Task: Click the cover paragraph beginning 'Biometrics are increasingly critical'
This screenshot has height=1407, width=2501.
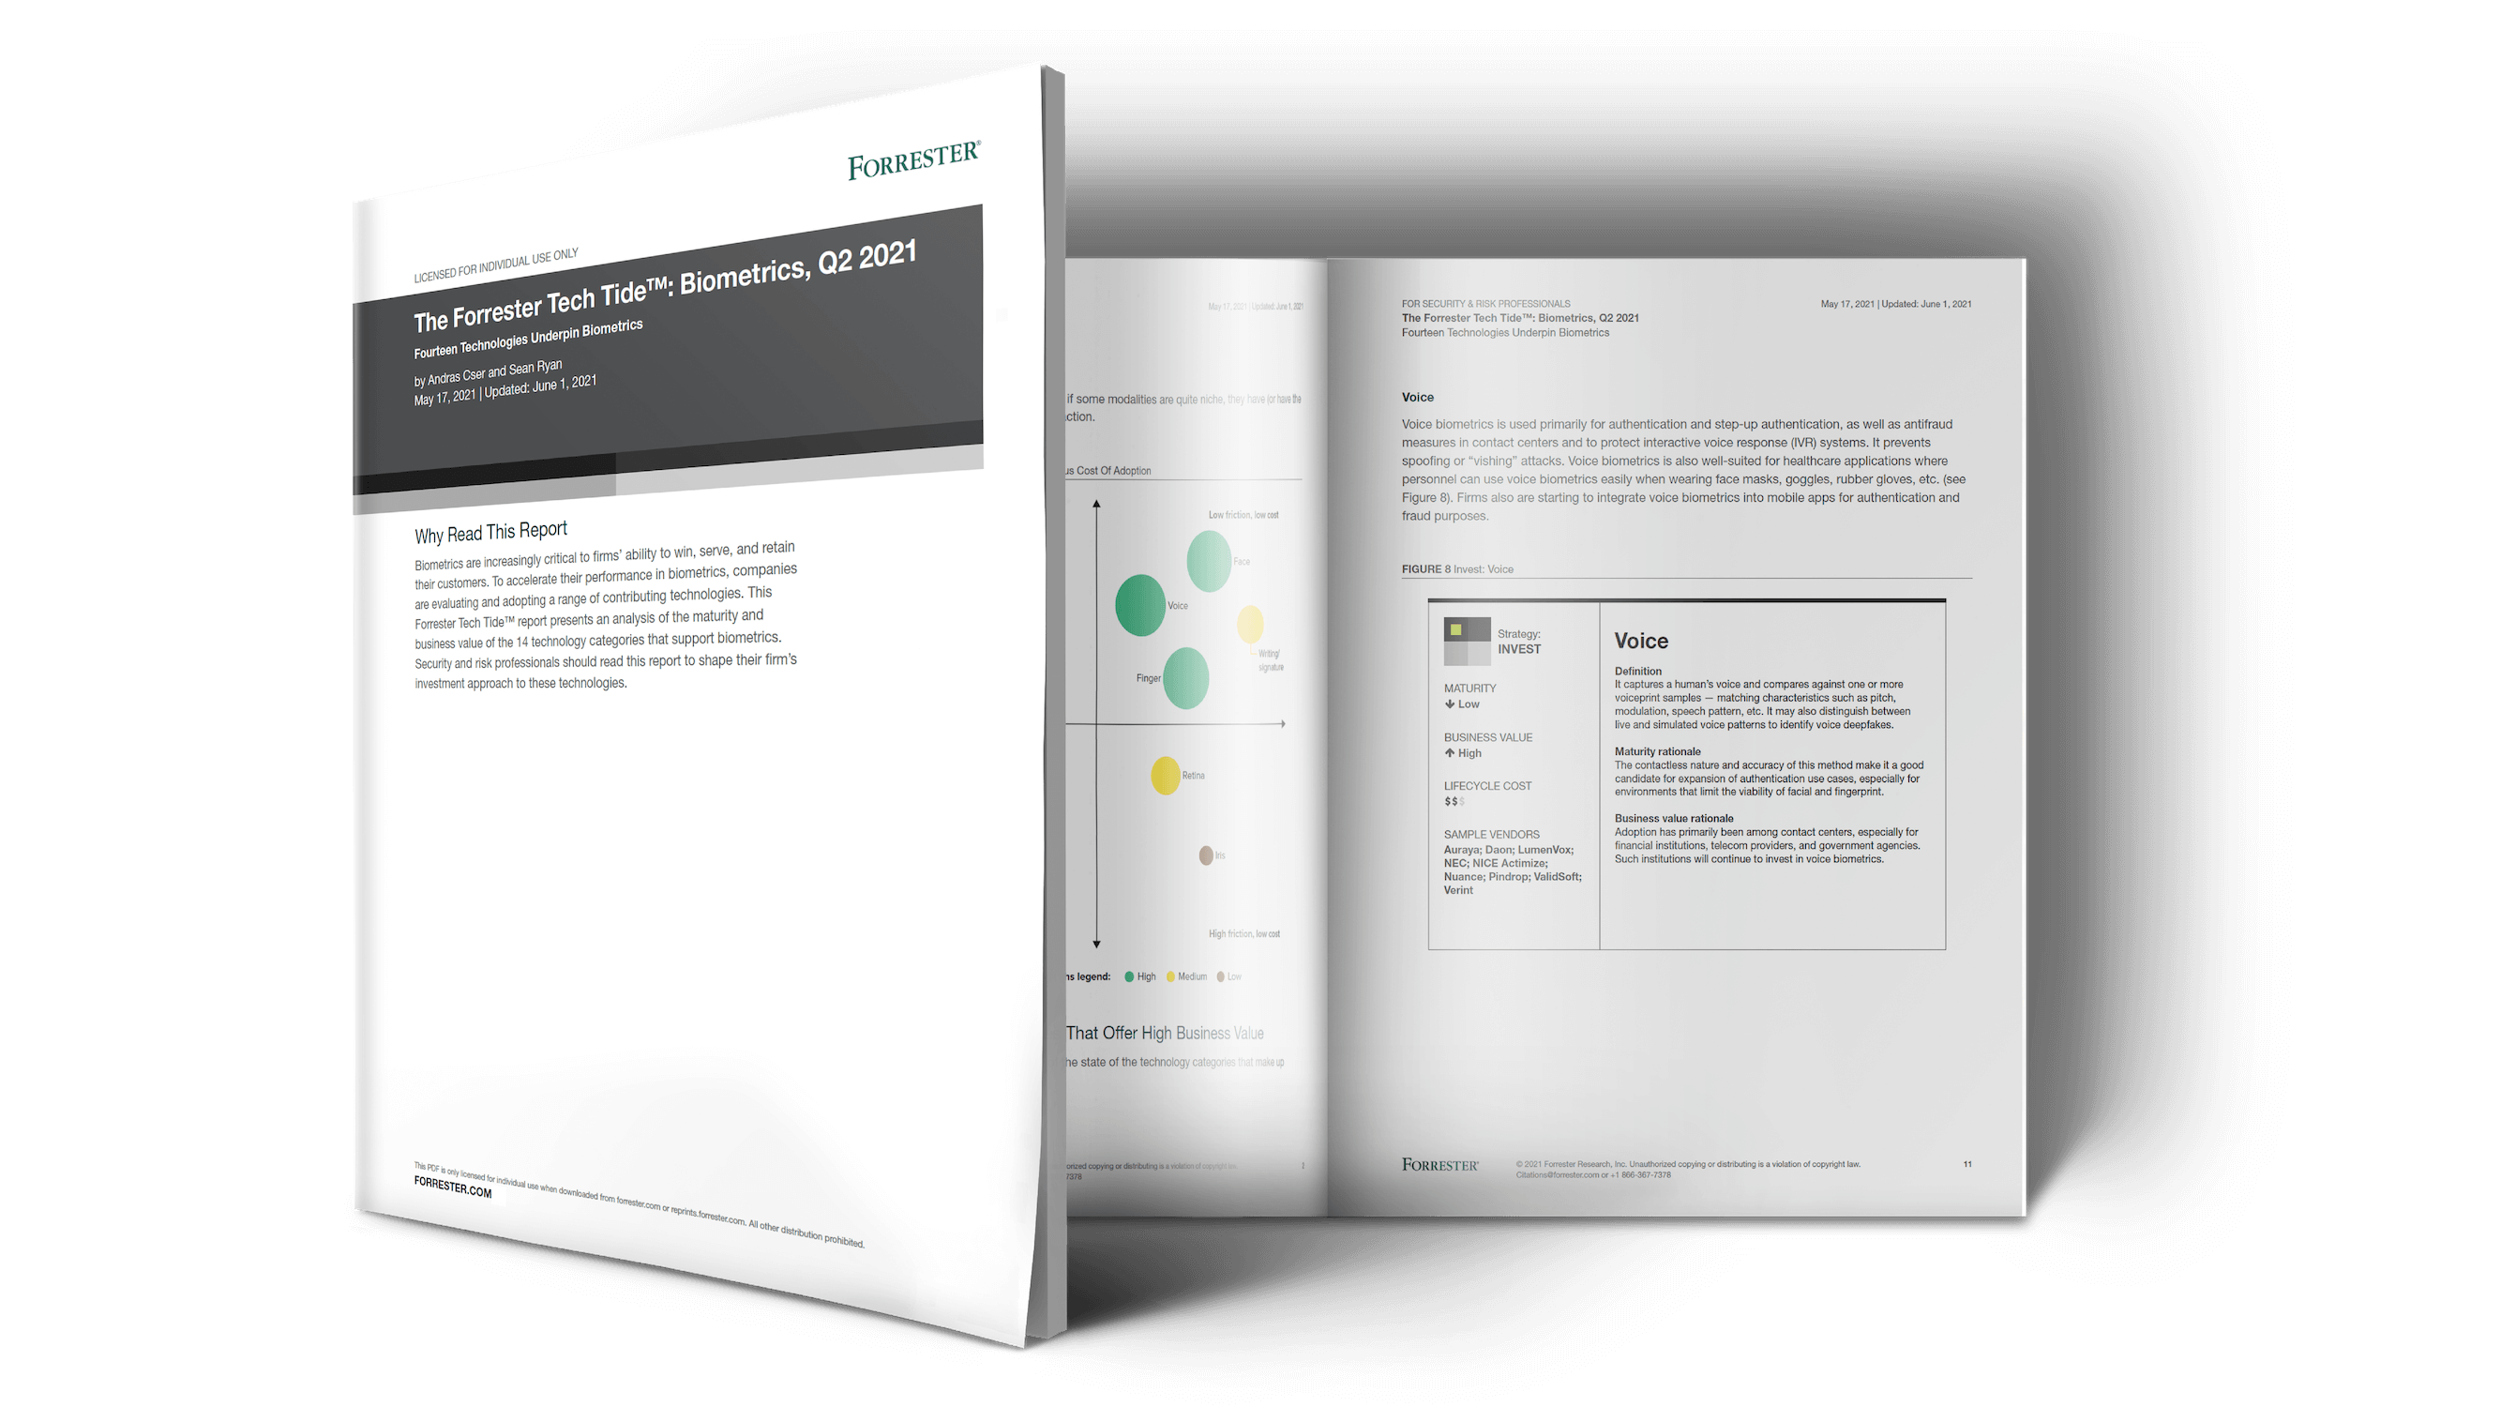Action: [x=606, y=615]
